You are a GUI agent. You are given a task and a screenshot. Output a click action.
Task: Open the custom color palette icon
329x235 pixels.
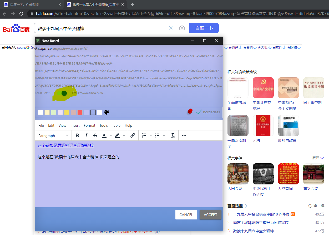(107, 112)
